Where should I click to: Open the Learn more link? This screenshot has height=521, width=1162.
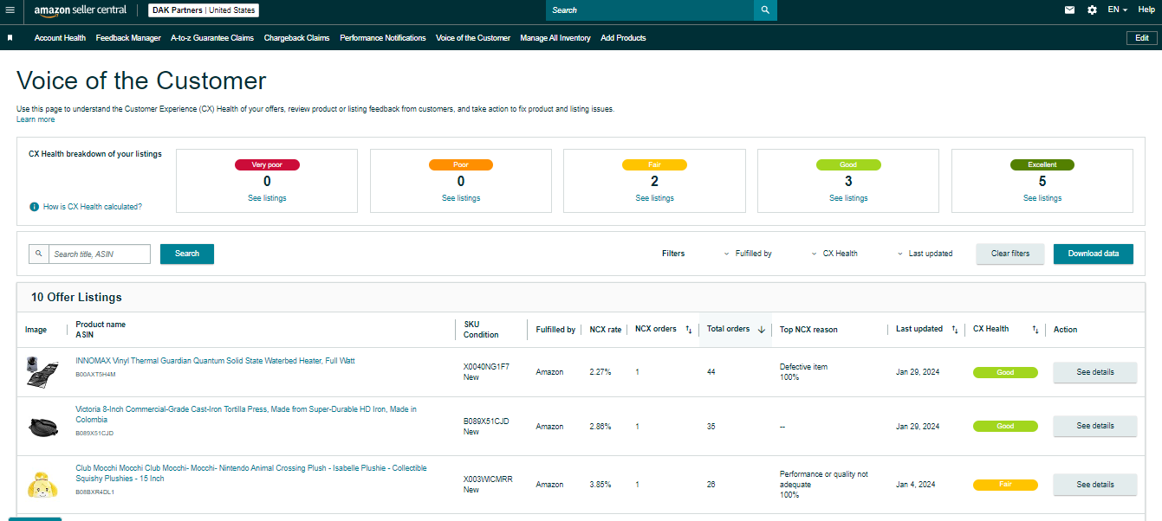(x=36, y=119)
